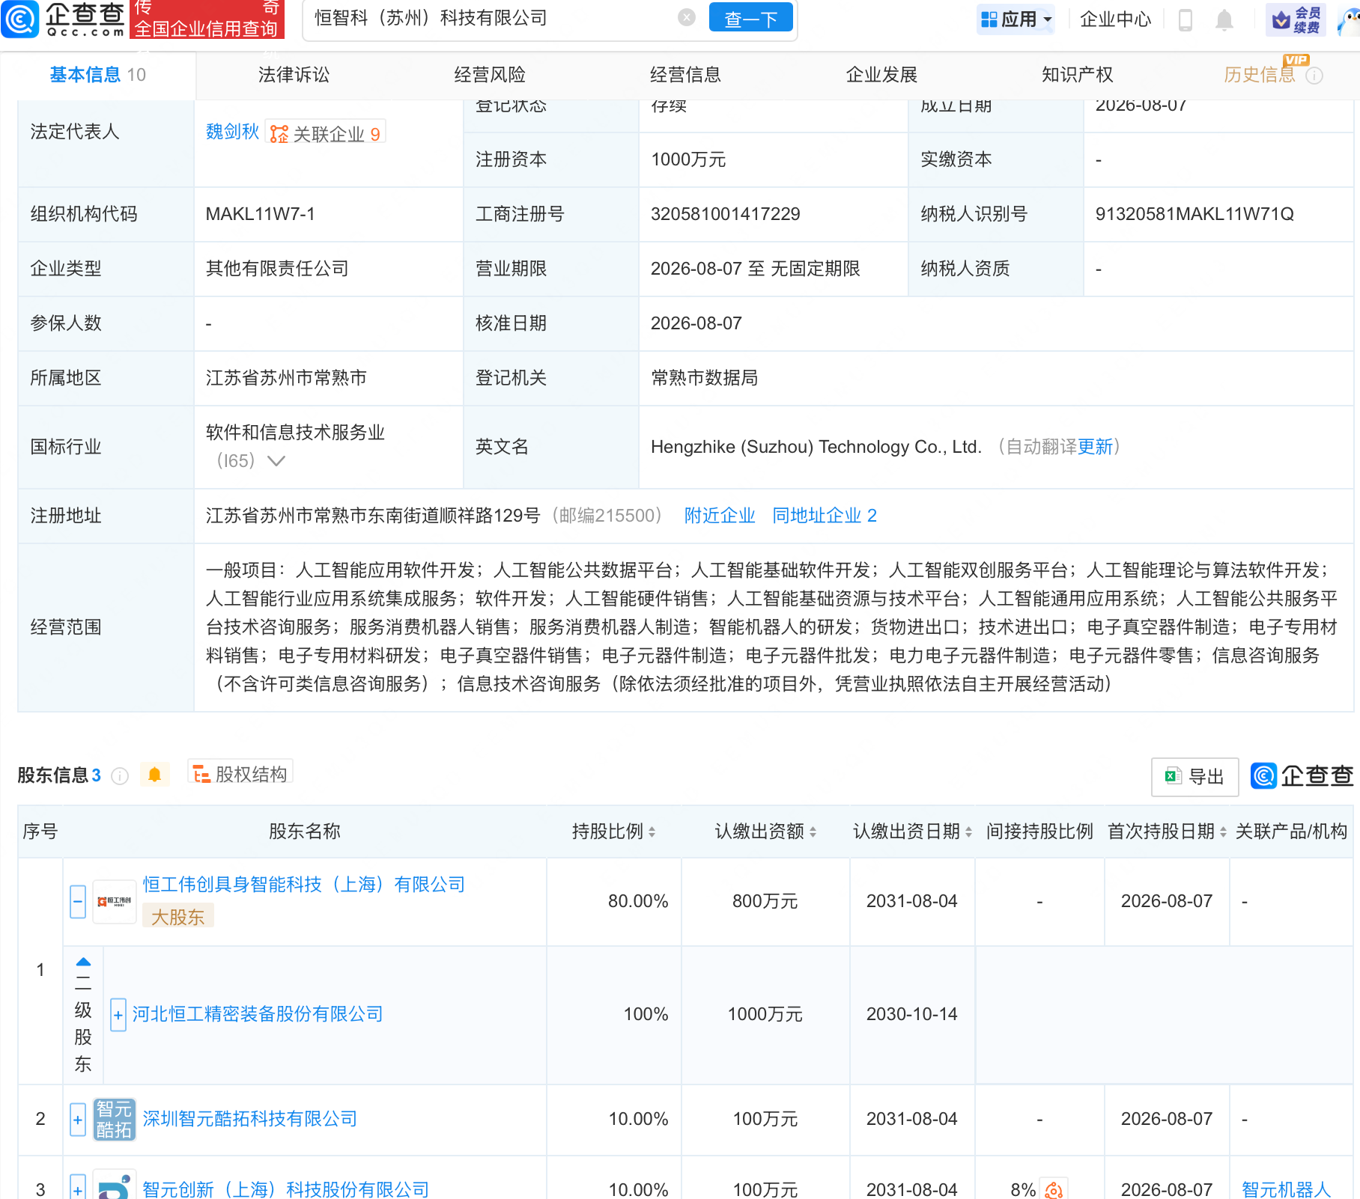1360x1199 pixels.
Task: Click the info icon beside 股东信息 3
Action: click(x=120, y=776)
